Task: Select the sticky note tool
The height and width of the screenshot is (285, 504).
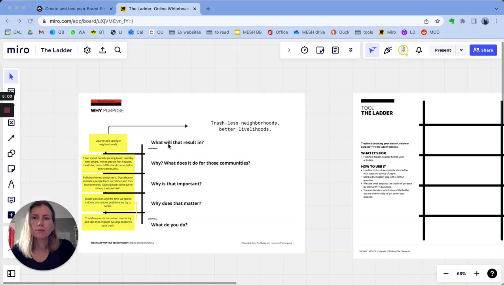Action: (x=11, y=169)
